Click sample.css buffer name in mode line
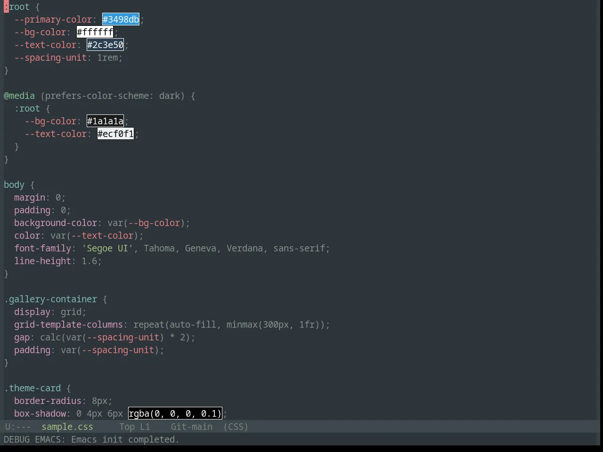 coord(67,427)
